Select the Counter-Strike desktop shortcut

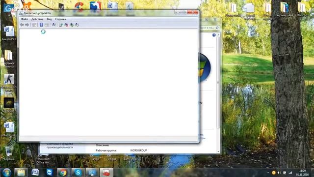click(9, 83)
